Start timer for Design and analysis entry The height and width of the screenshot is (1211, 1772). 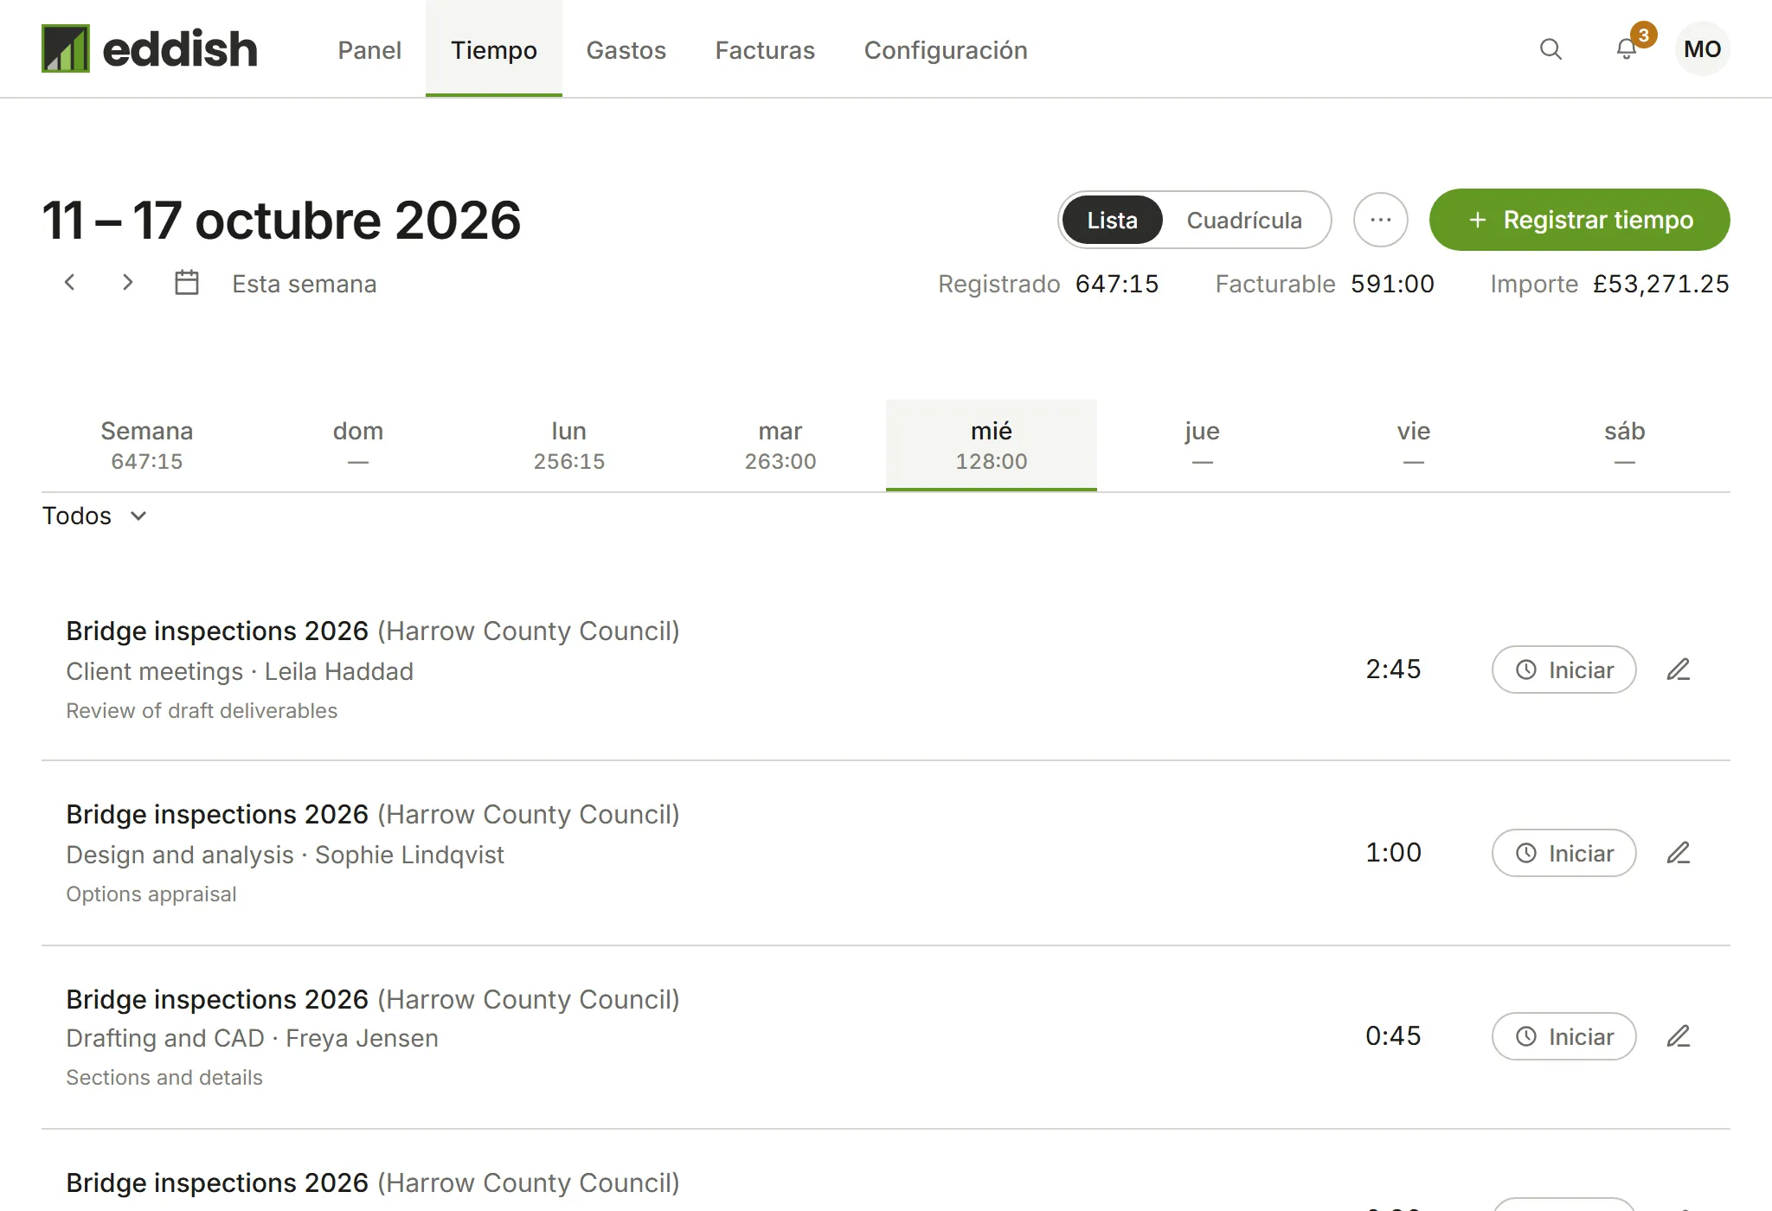(x=1563, y=853)
